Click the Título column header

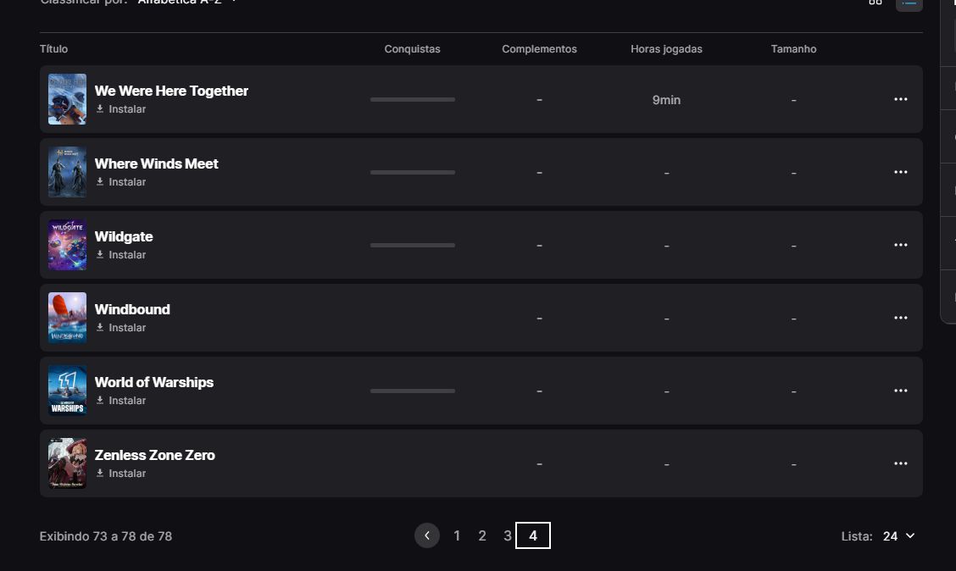53,49
